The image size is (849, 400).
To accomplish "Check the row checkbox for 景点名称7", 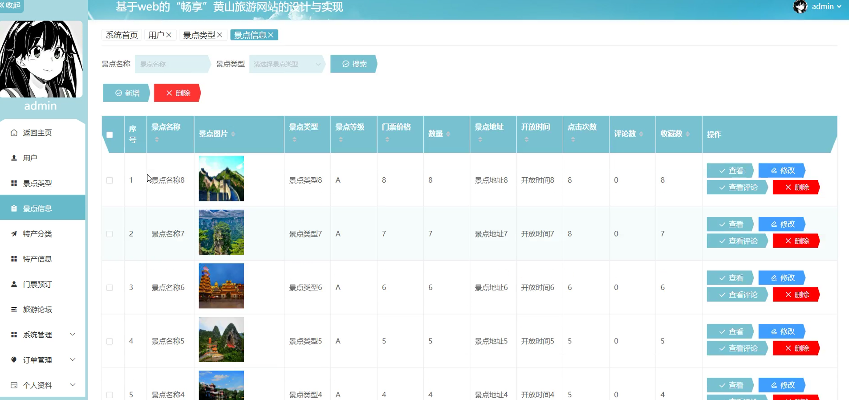I will coord(110,234).
